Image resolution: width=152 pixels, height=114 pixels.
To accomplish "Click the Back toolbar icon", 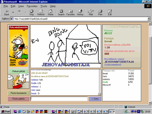I will [x=7, y=12].
